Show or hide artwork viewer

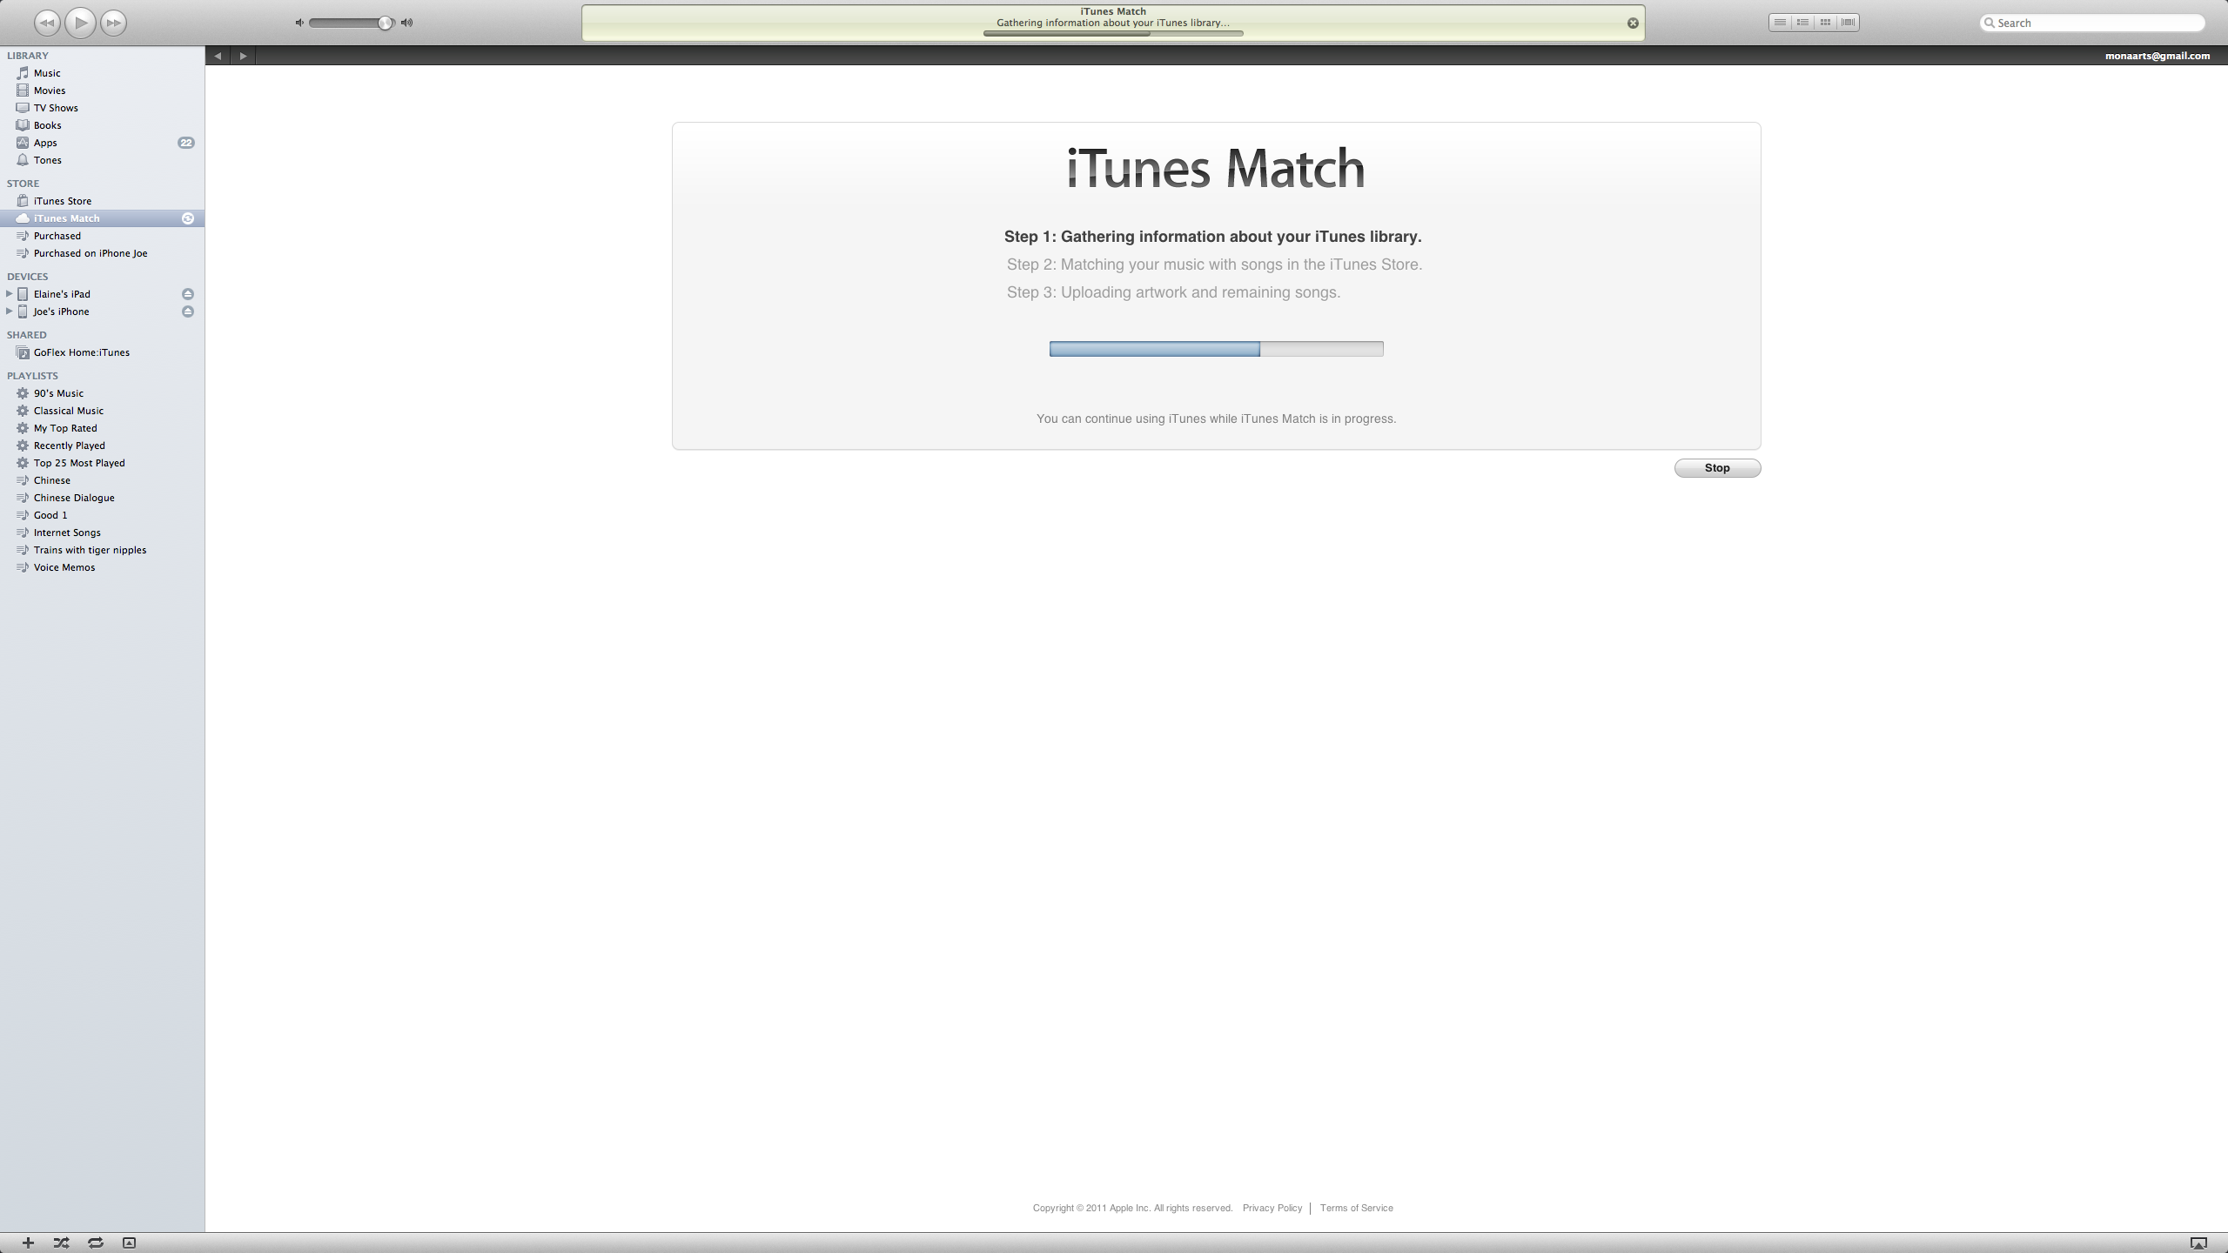(x=129, y=1243)
